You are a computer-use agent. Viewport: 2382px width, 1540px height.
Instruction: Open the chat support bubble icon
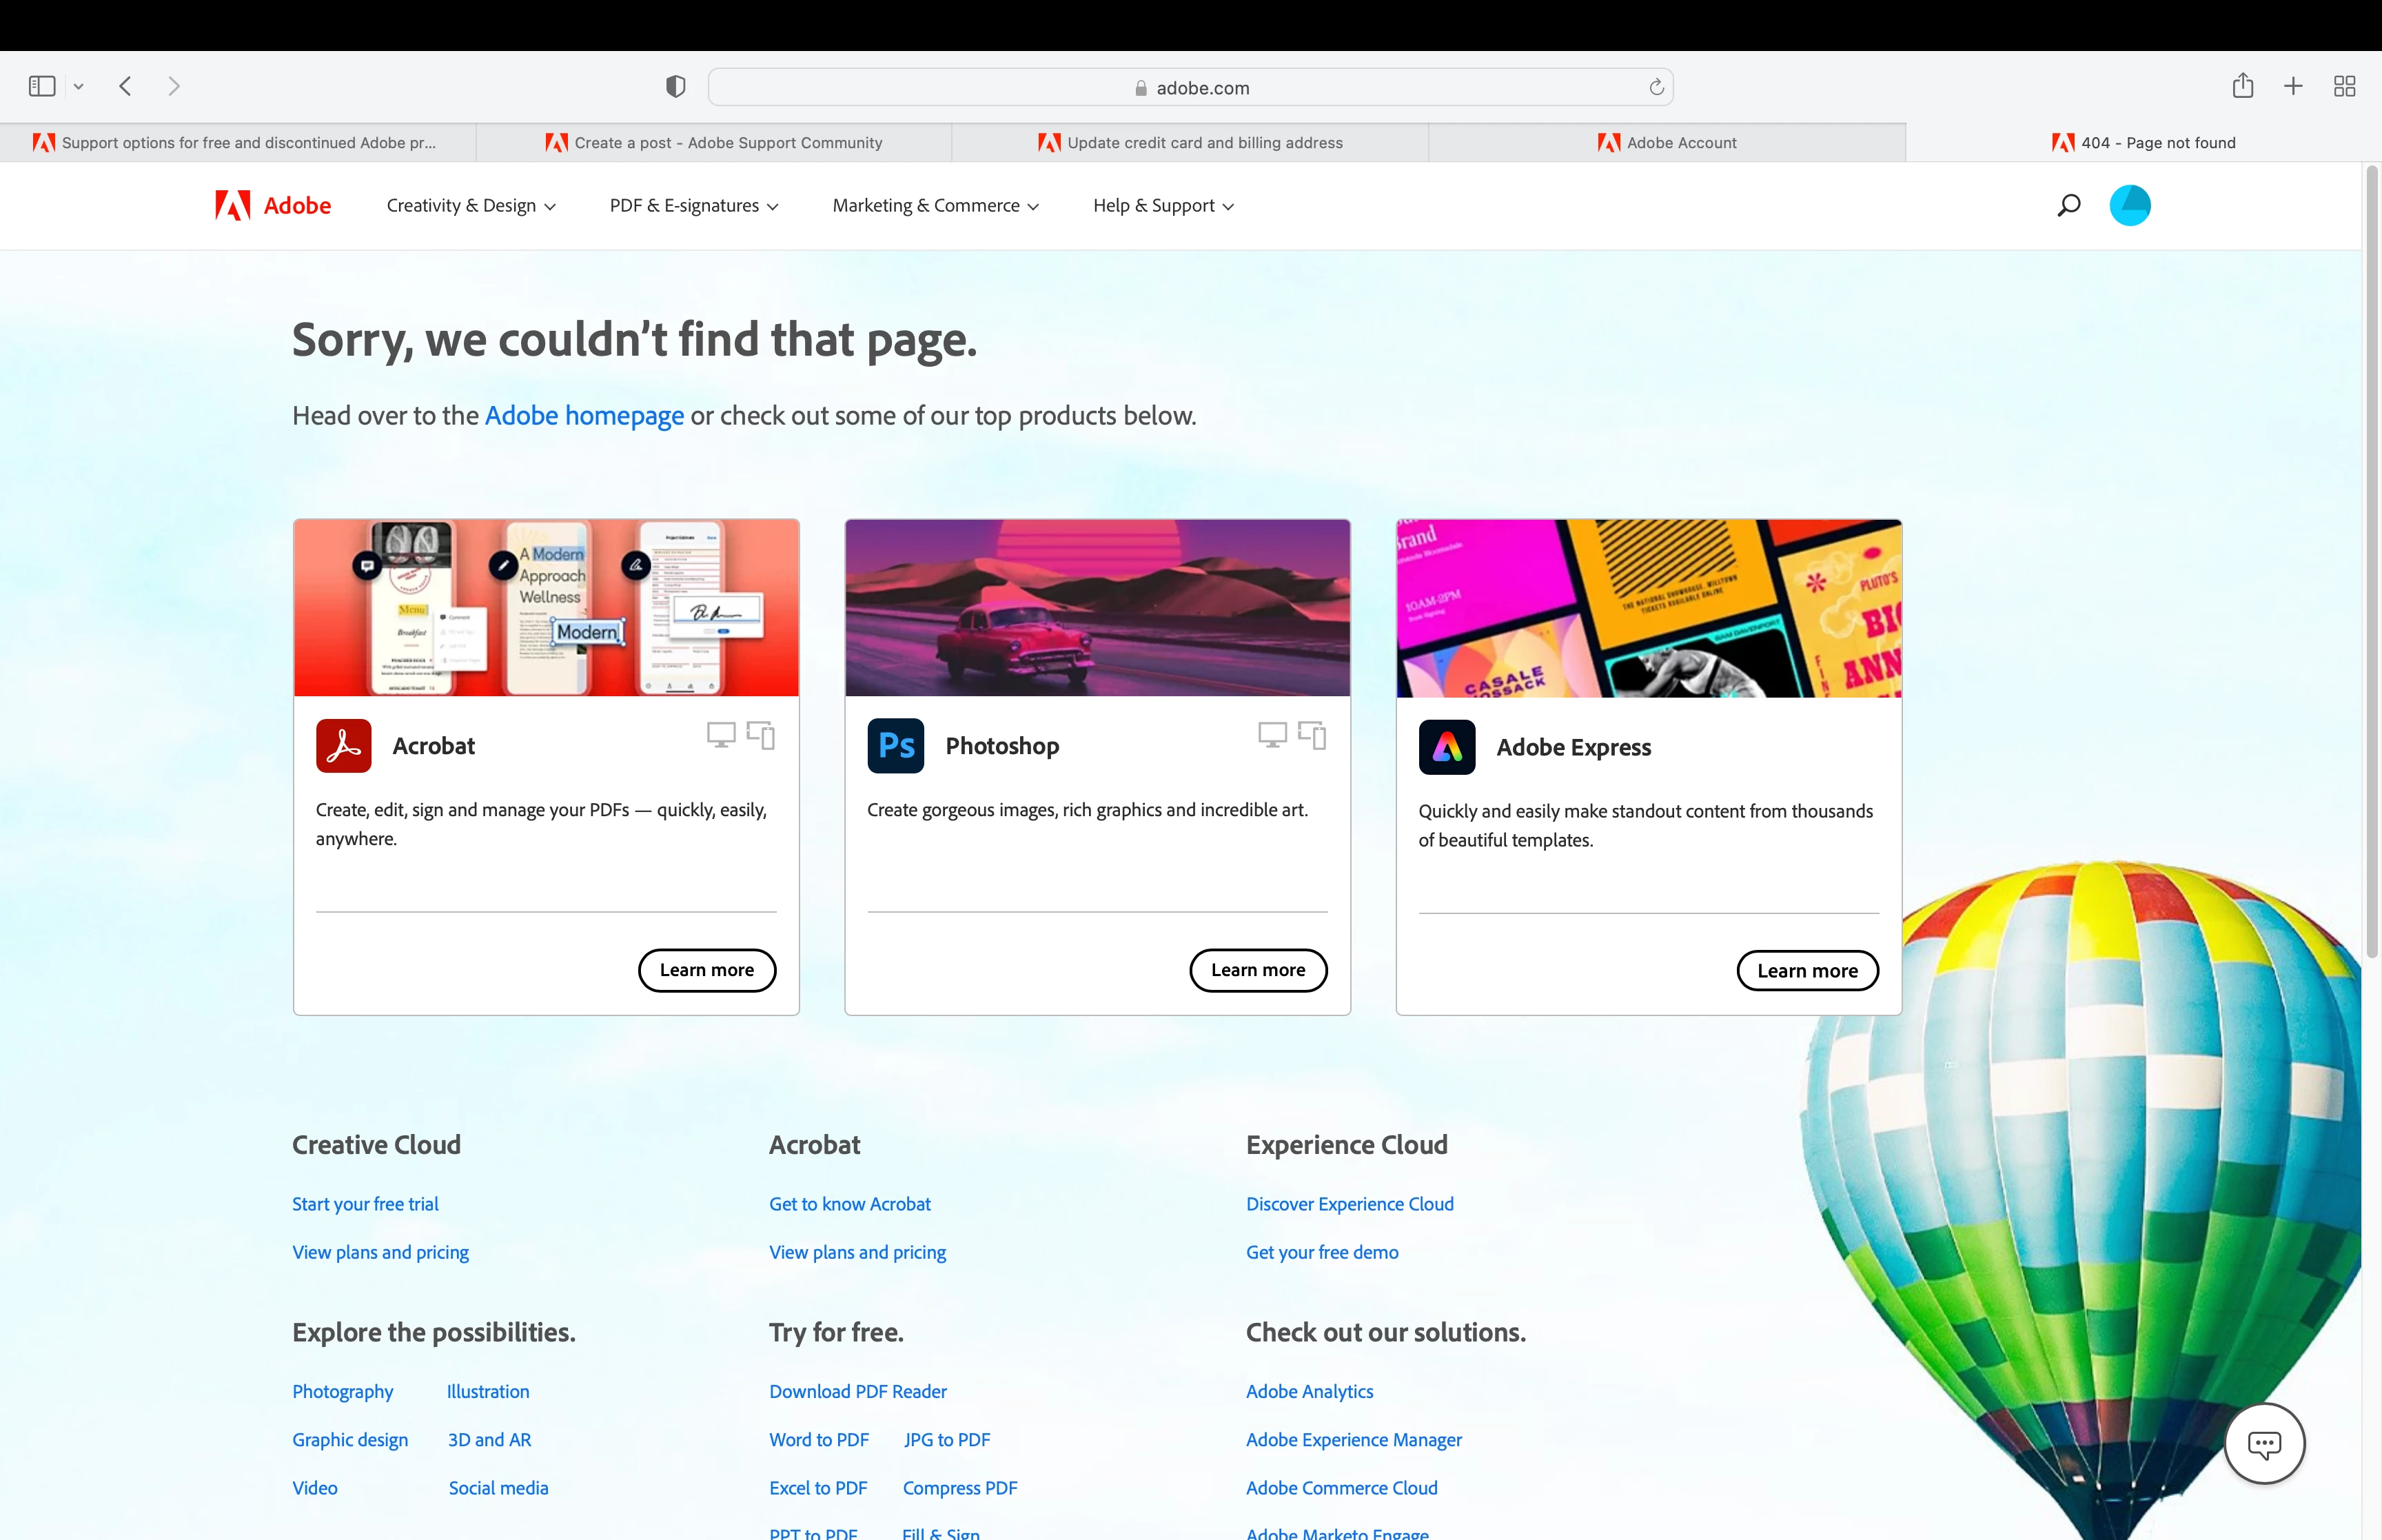(x=2264, y=1443)
